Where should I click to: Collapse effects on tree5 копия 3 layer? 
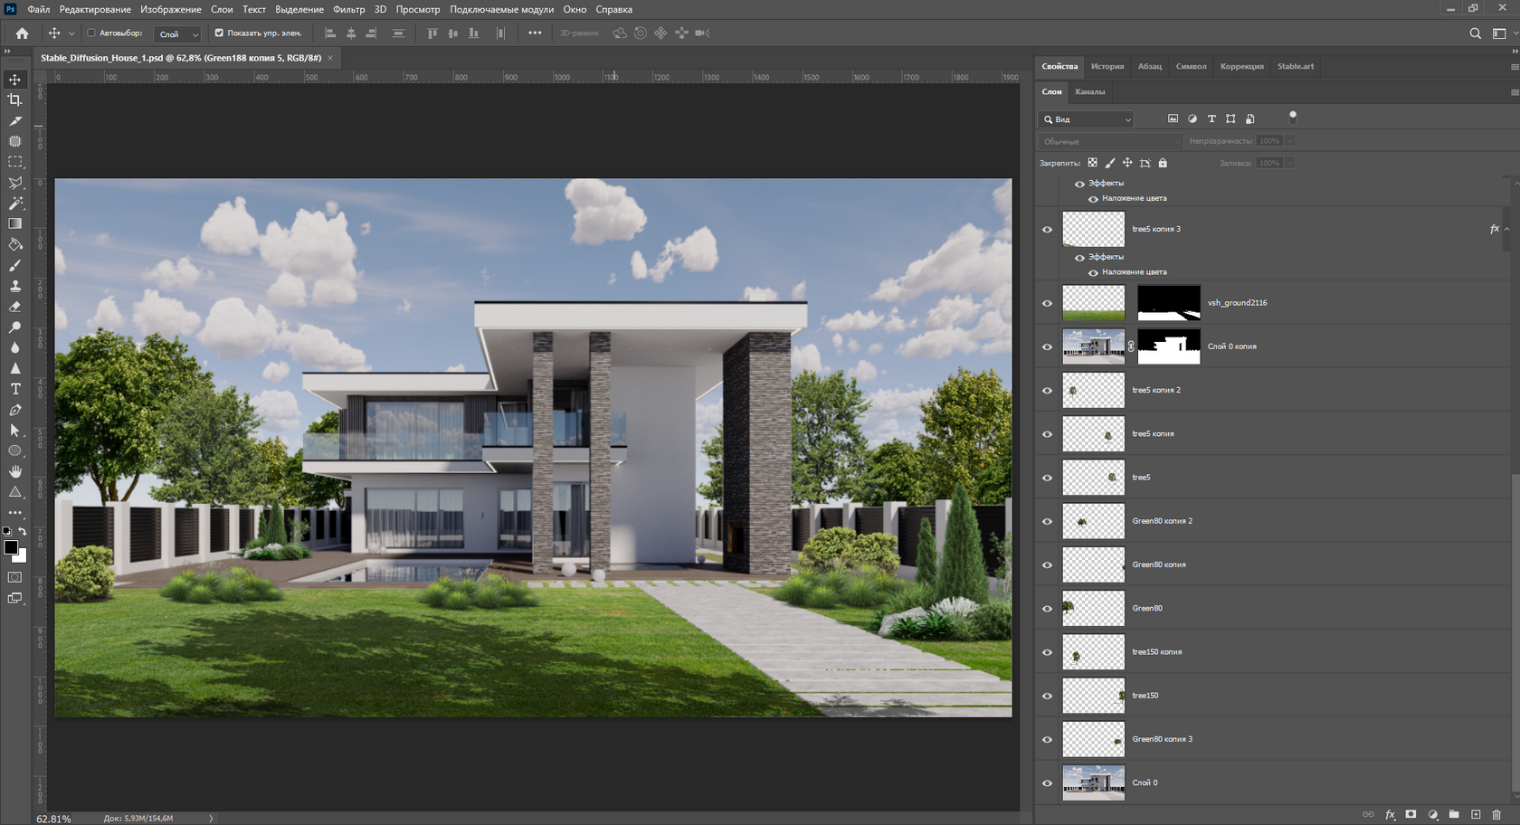1507,229
